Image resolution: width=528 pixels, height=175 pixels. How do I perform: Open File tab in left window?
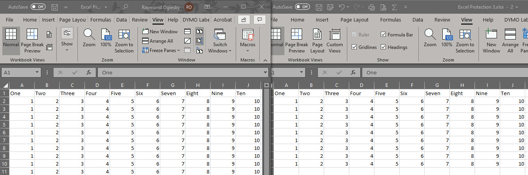[9, 20]
